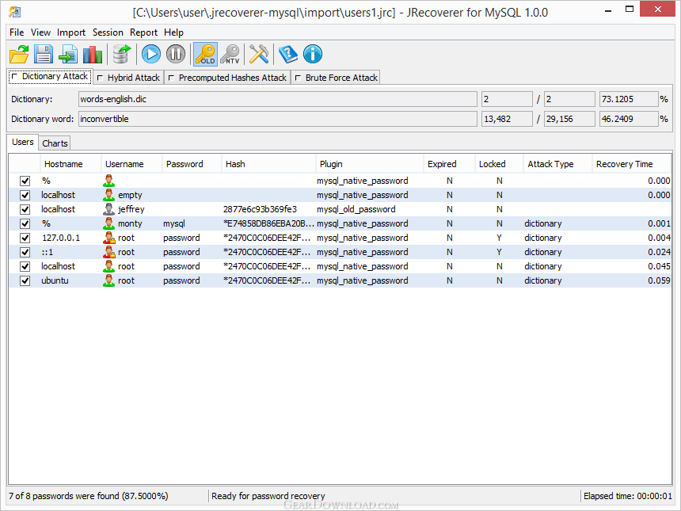
Task: Click the JRecoverer app icon in title bar
Action: coord(15,11)
